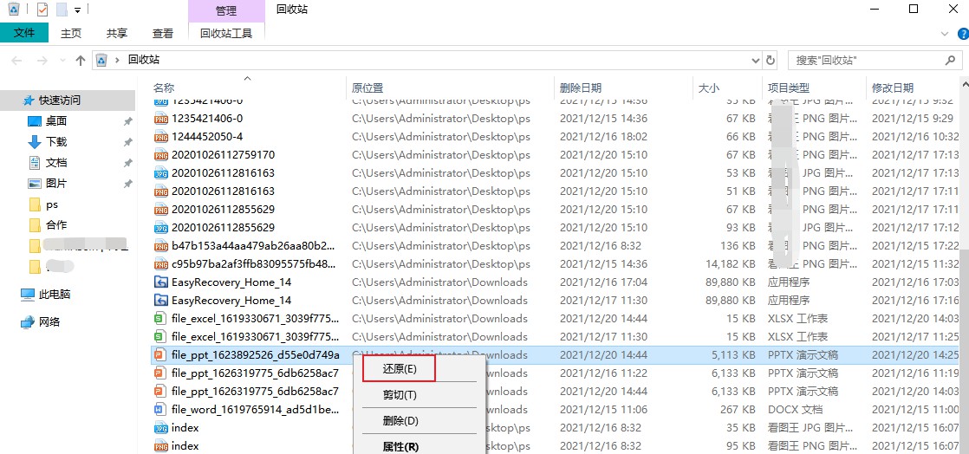Image resolution: width=969 pixels, height=454 pixels.
Task: Go up one folder level arrow
Action: [80, 60]
